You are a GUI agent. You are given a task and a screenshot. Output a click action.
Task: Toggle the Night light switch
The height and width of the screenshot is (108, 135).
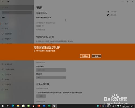coord(39,26)
